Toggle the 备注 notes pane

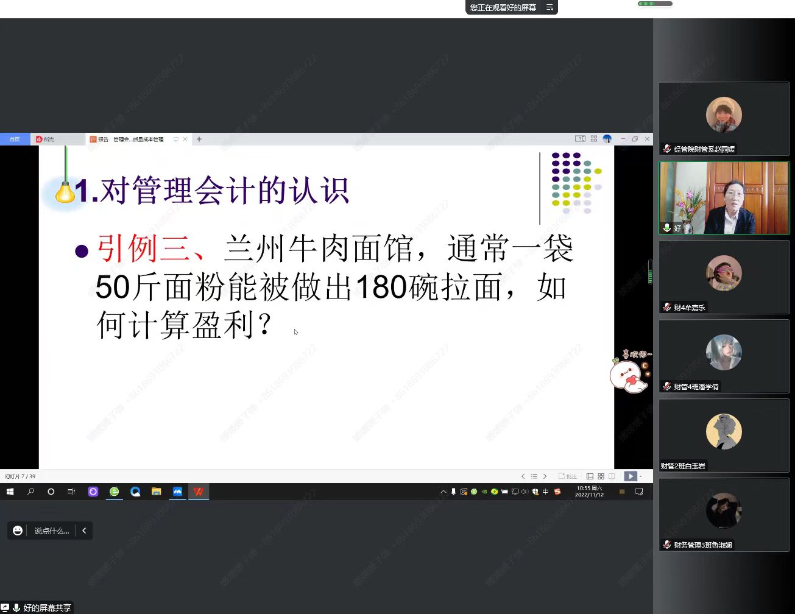(567, 476)
